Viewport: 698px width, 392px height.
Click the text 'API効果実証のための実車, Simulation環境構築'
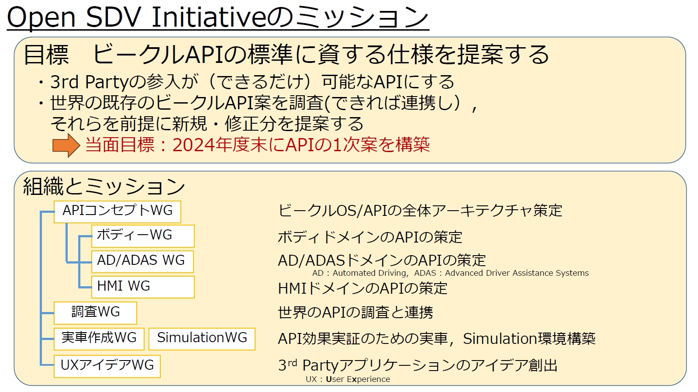(x=437, y=339)
